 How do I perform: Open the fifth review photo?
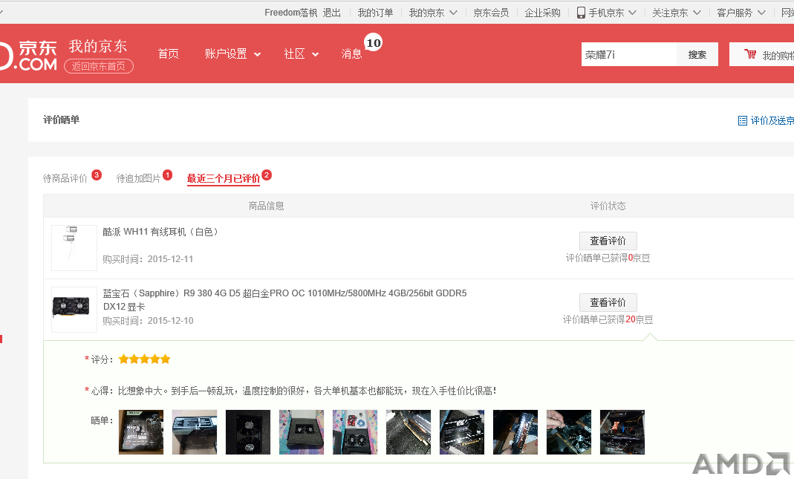pos(355,432)
